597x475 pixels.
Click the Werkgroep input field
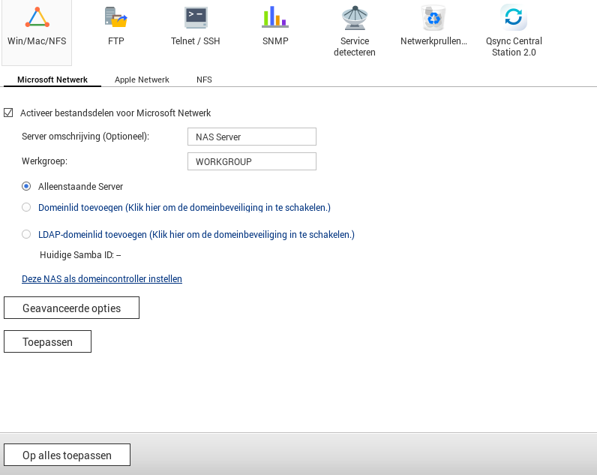click(251, 161)
